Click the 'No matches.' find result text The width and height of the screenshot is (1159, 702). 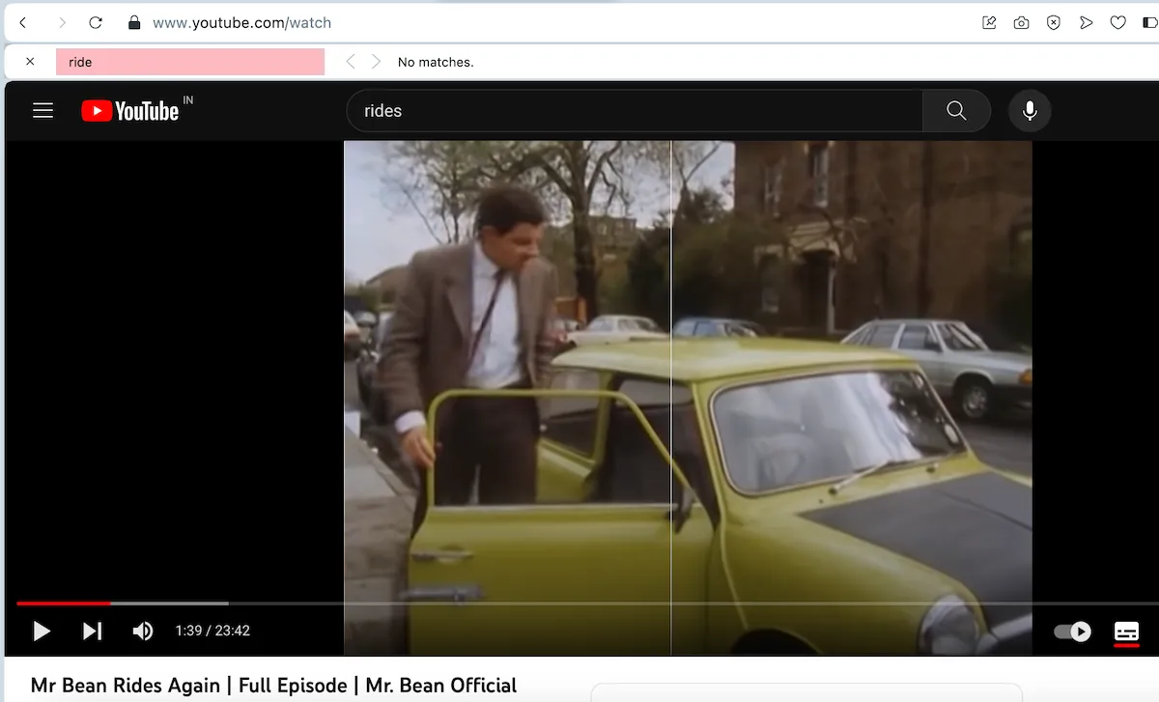[436, 62]
